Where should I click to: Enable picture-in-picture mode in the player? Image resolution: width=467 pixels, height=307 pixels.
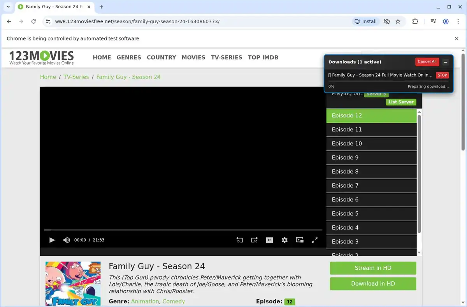[300, 240]
